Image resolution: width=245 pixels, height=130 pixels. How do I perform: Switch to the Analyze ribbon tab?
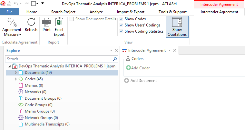tap(96, 12)
